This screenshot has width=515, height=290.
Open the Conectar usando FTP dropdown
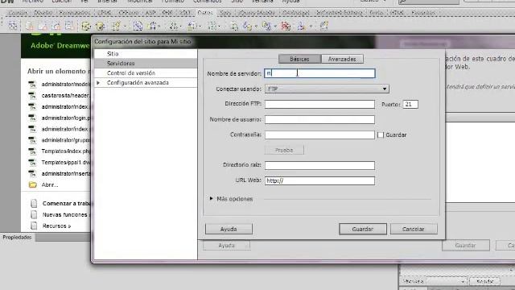click(327, 89)
